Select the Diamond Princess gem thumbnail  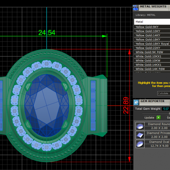point(140,135)
